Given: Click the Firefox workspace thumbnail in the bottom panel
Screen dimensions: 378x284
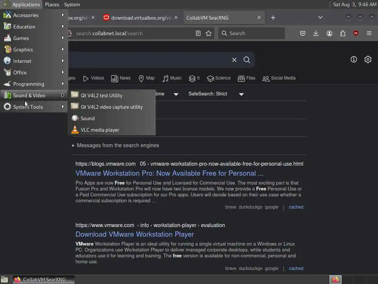Looking at the screenshot, I should pos(336,280).
